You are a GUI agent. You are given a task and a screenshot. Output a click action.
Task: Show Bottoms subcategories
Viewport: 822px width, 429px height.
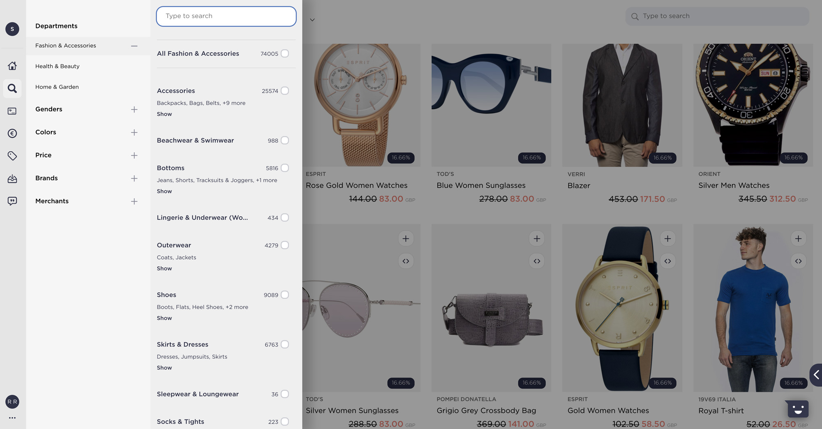pyautogui.click(x=164, y=191)
